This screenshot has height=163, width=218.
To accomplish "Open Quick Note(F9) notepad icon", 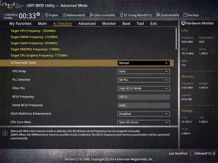I will point(158,15).
